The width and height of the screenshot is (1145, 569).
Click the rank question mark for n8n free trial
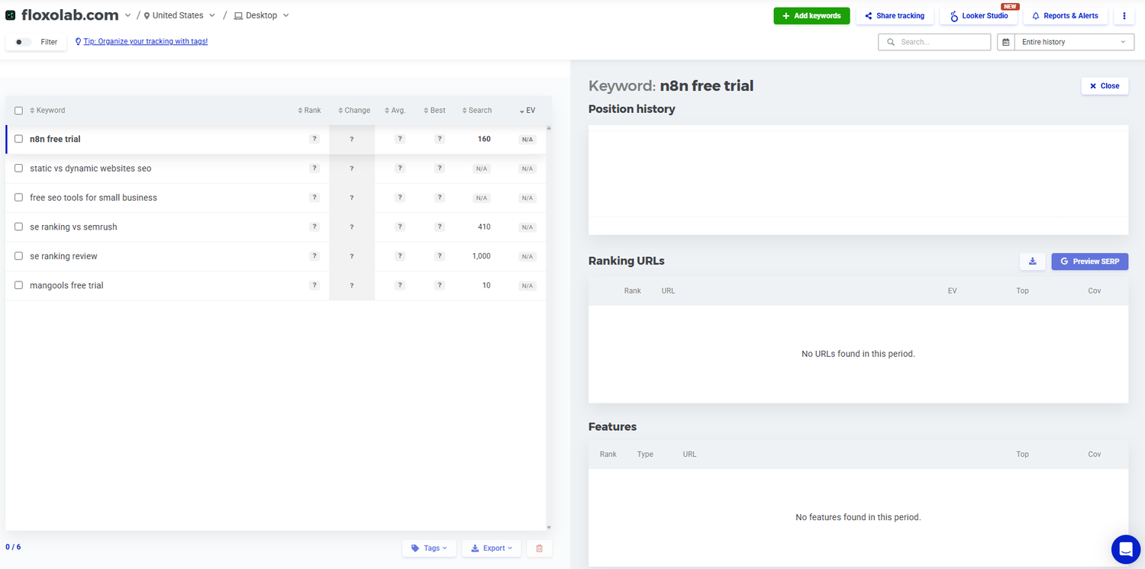click(314, 139)
